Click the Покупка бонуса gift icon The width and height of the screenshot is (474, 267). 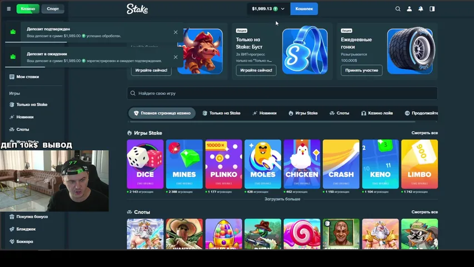tap(12, 216)
